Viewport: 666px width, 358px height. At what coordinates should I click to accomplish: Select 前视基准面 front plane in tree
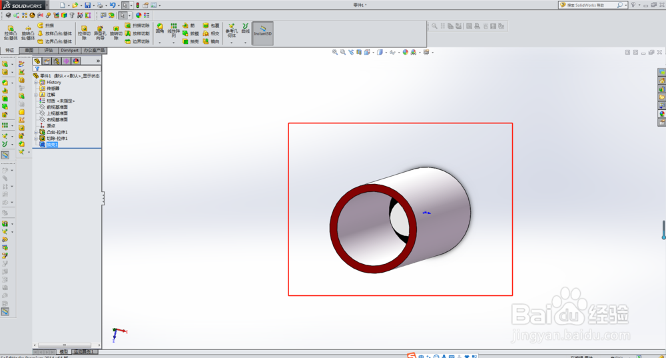click(53, 107)
